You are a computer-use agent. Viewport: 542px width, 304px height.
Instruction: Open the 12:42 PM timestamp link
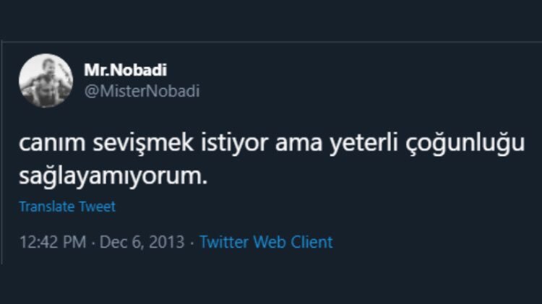[x=51, y=242]
